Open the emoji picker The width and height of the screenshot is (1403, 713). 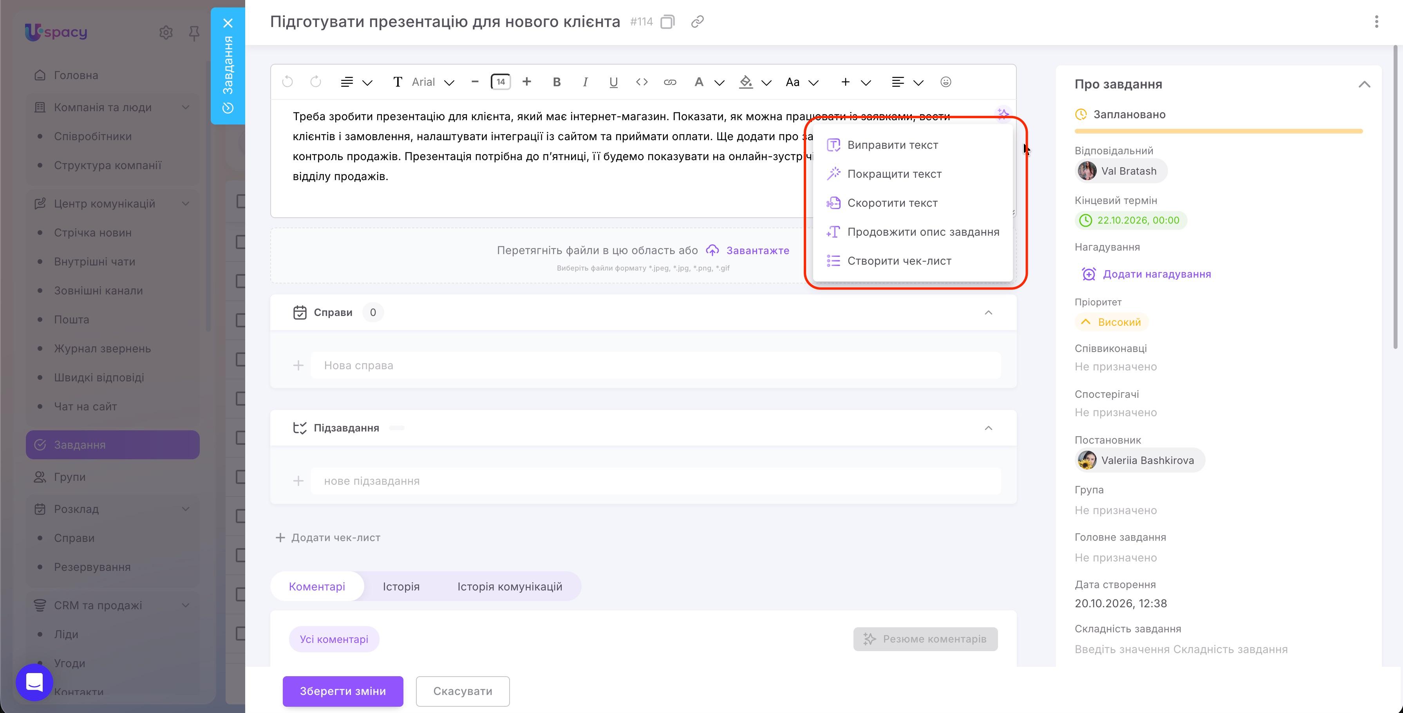[946, 82]
